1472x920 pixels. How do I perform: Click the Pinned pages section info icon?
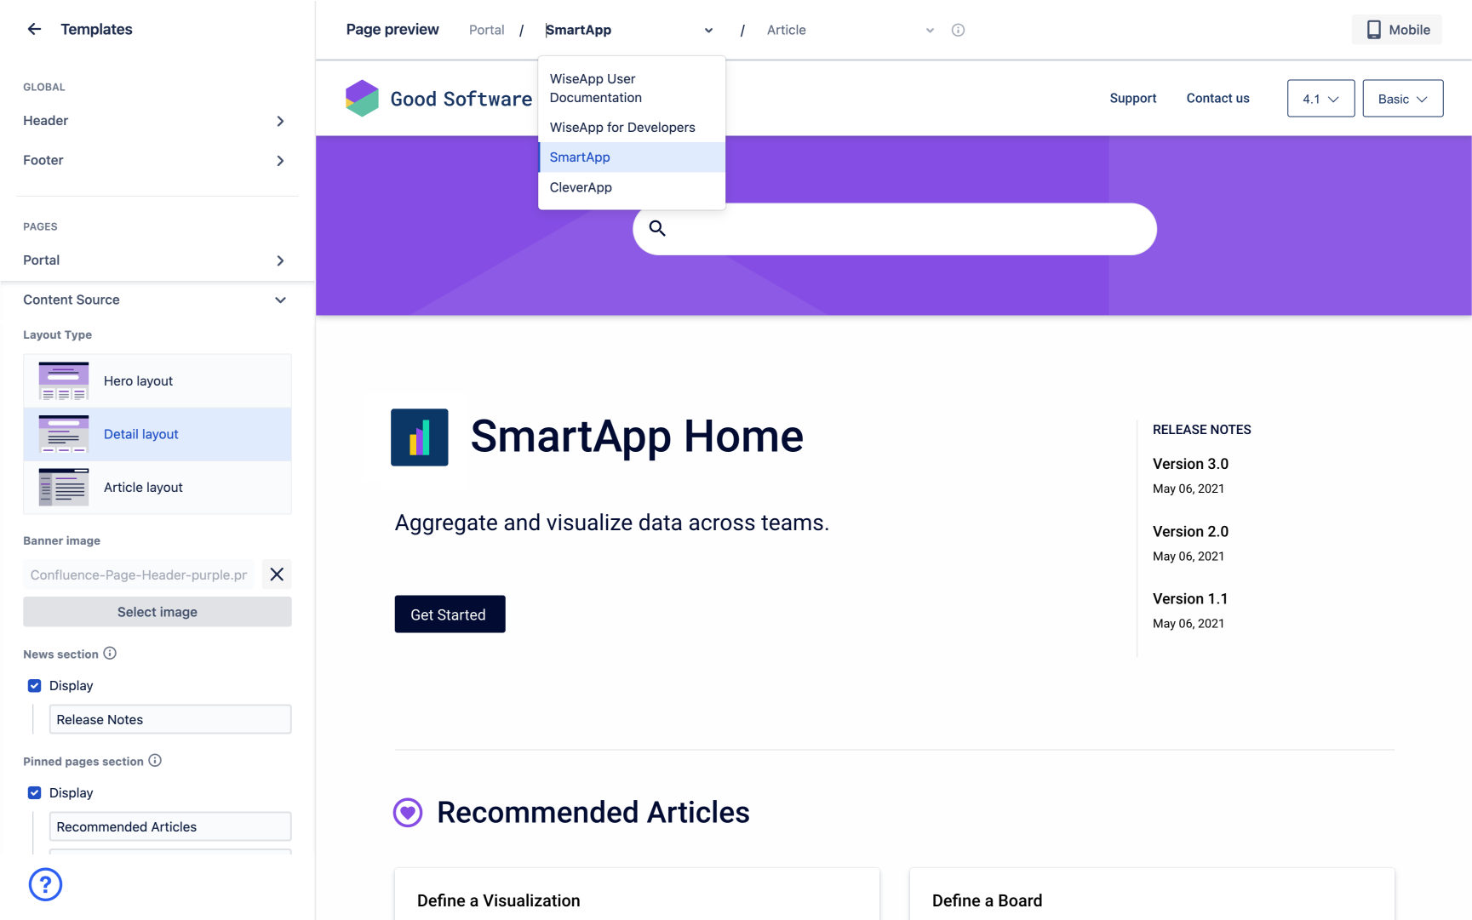point(155,761)
